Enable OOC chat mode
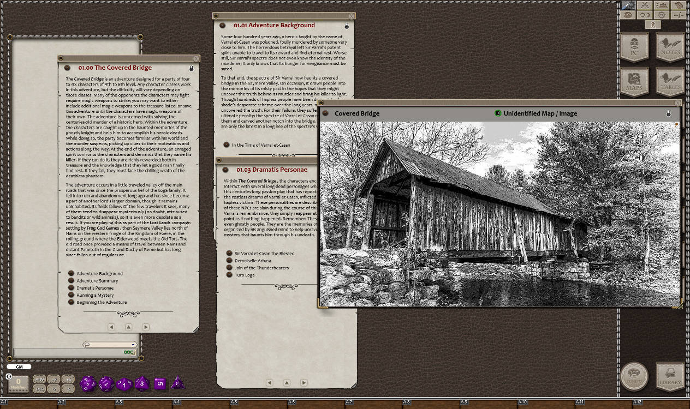This screenshot has width=690, height=409. pyautogui.click(x=129, y=352)
